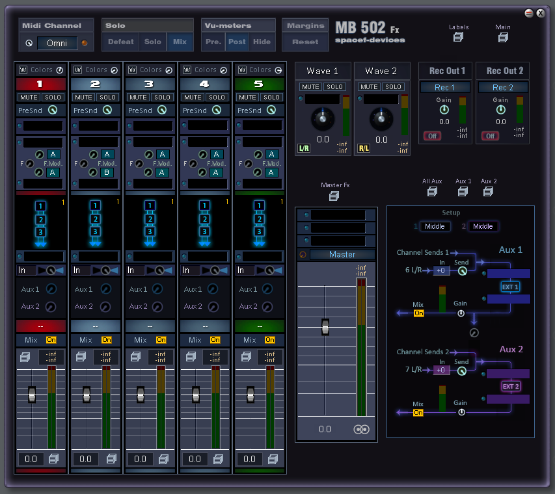555x494 pixels.
Task: Click channel 1 Colors round knob icon
Action: pos(59,70)
